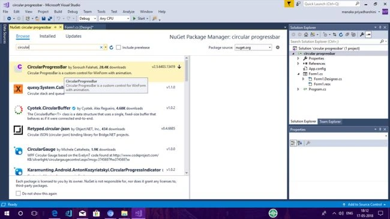Screen dimensions: 390x219
Task: Click the Alphabetical sort icon in Properties
Action: (300, 143)
